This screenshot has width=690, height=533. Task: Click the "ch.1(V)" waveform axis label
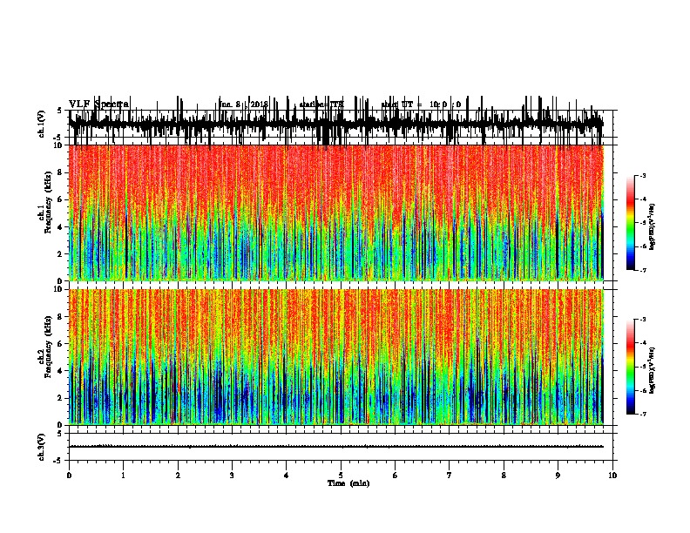click(x=42, y=124)
